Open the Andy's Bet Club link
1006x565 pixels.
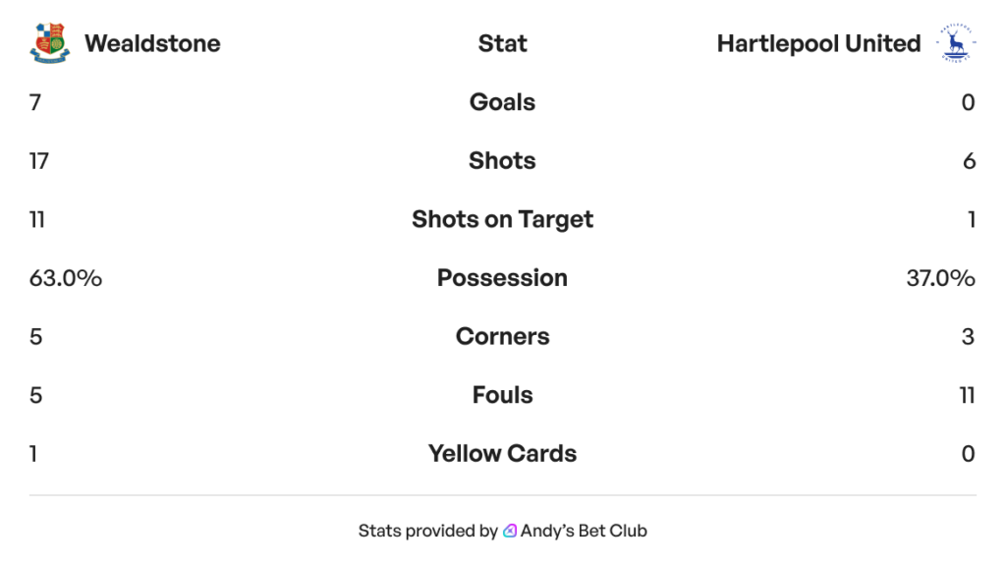[584, 531]
